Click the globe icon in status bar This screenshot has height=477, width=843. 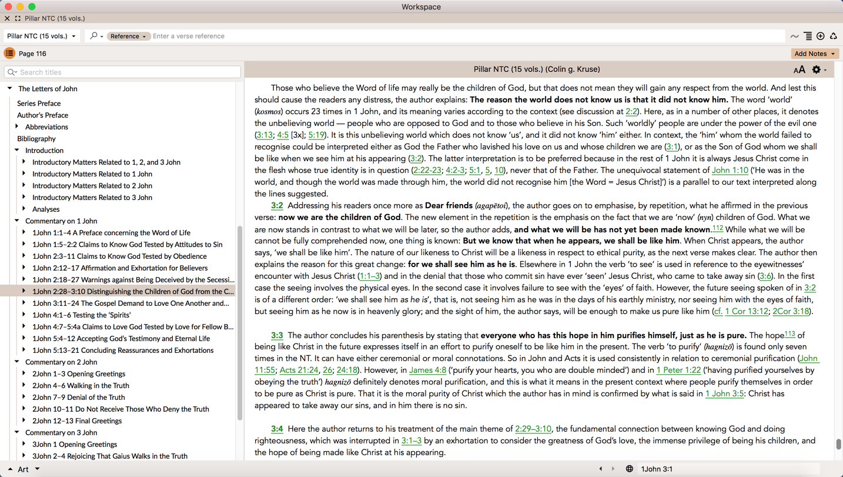pos(629,469)
